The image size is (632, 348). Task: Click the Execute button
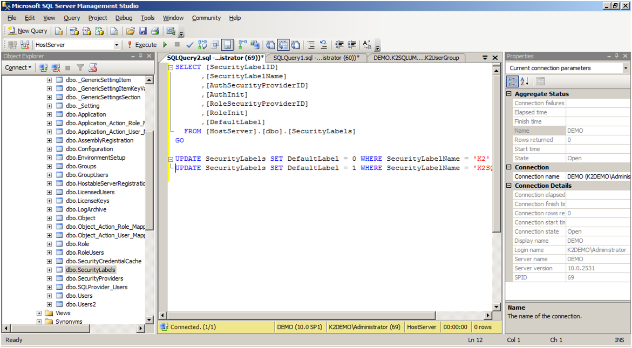coord(142,45)
